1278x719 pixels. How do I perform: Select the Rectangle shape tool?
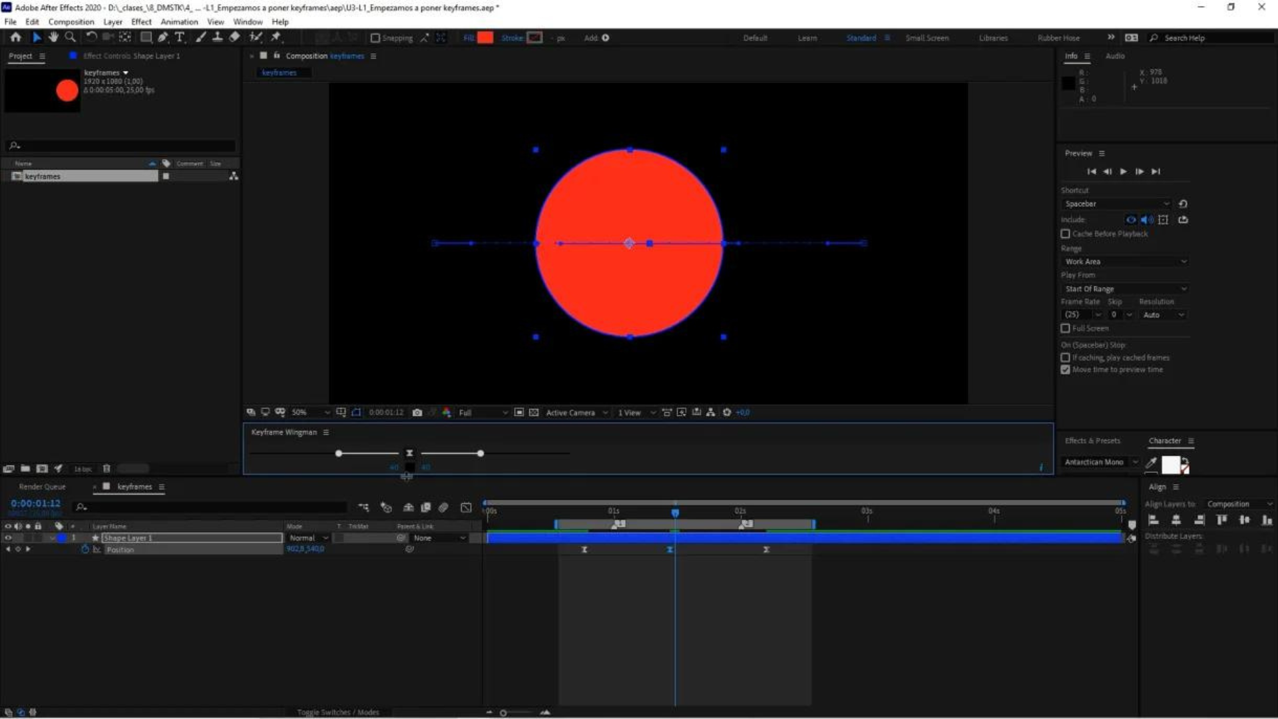146,37
